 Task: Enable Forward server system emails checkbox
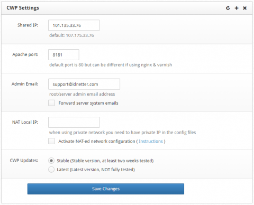51,103
